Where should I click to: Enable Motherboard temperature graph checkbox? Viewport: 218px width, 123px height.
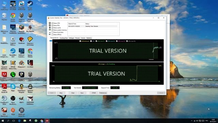pos(80,41)
